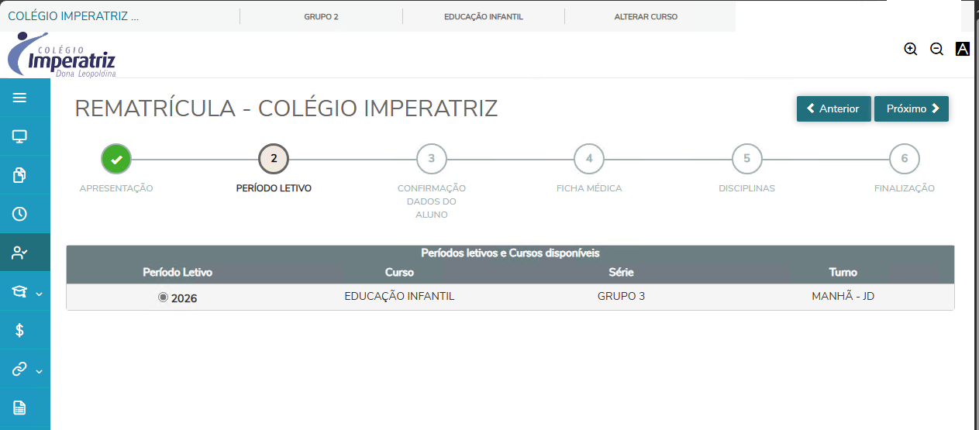The image size is (979, 430).
Task: Open the documents copy icon in sidebar
Action: [x=19, y=175]
